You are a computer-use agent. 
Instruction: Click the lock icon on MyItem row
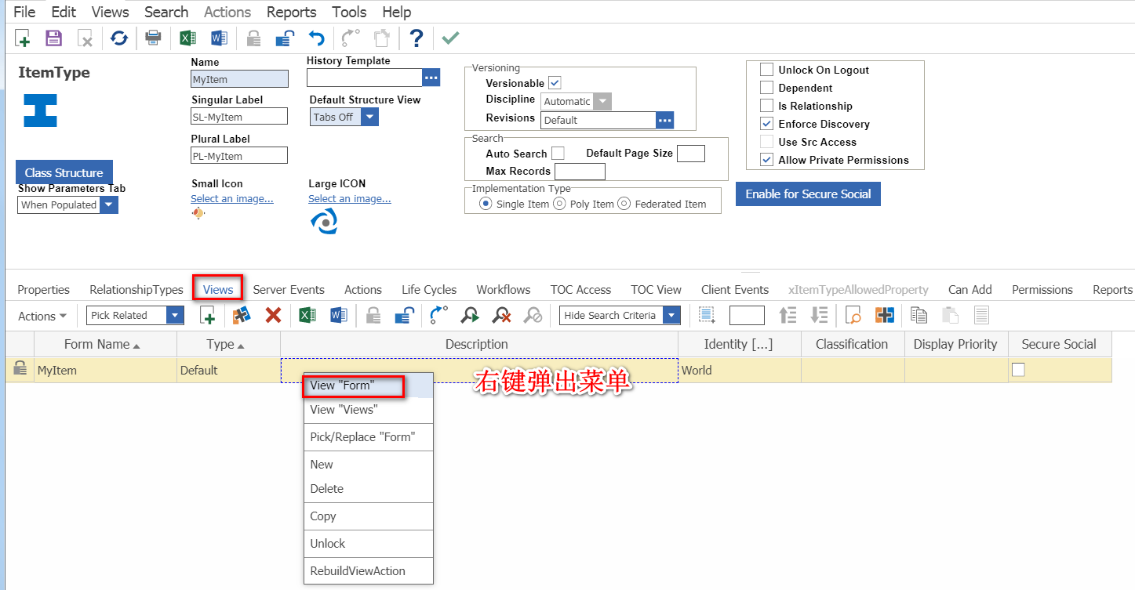point(20,368)
